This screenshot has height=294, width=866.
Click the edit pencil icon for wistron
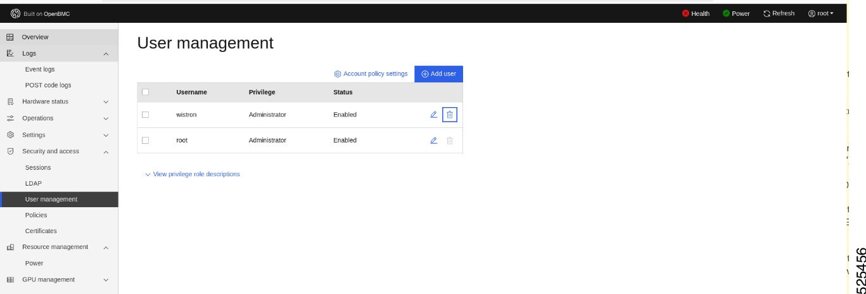[x=434, y=115]
